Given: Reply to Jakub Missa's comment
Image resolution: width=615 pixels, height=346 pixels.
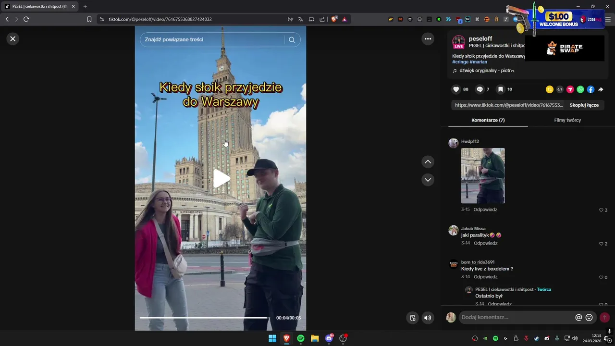Looking at the screenshot, I should [x=485, y=243].
